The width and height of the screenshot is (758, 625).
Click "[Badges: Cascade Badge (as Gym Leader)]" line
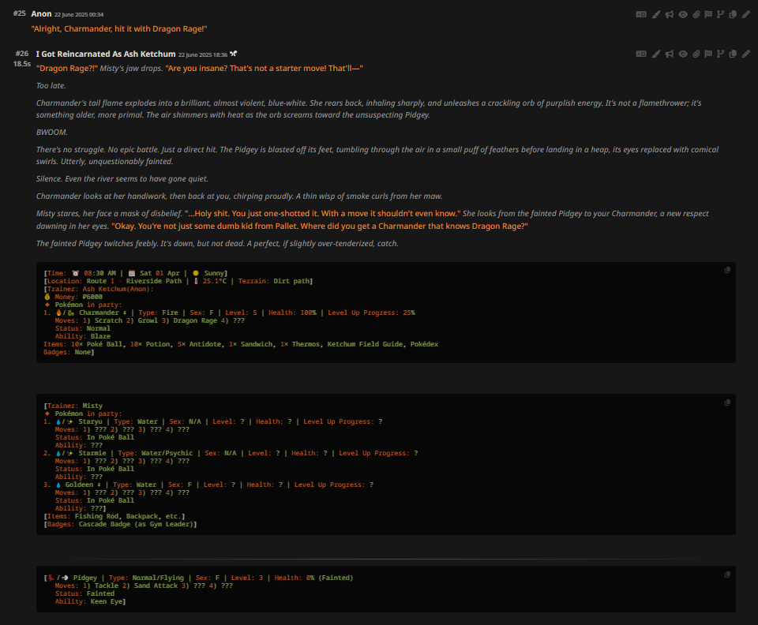coord(120,525)
